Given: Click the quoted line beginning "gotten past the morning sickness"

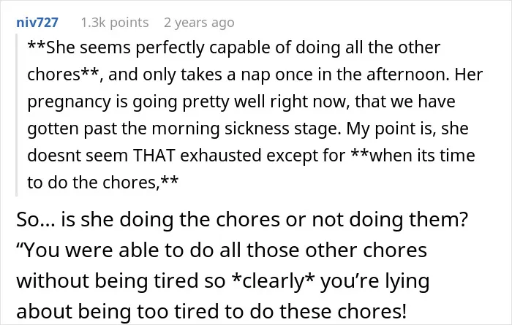Looking at the screenshot, I should point(248,129).
